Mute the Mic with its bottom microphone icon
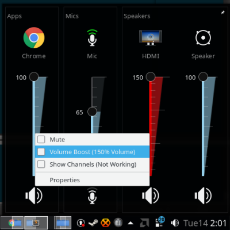Screen dimensions: 230x230 pyautogui.click(x=92, y=195)
